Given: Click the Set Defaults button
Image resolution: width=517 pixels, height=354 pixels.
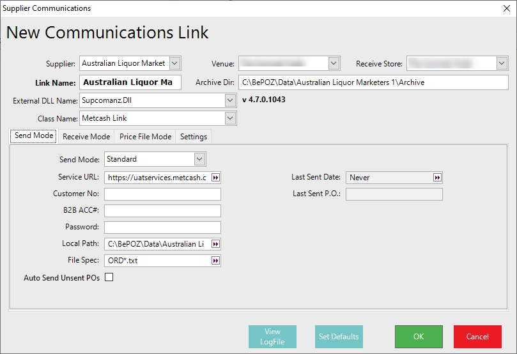Looking at the screenshot, I should (339, 337).
